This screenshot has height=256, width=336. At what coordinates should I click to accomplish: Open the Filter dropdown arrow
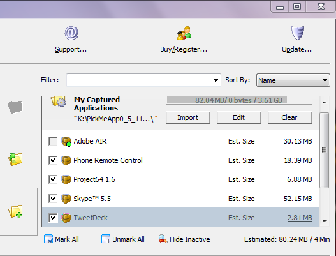click(x=215, y=80)
